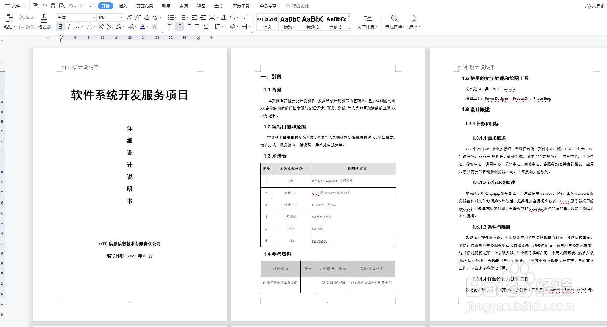
Task: Toggle center alignment button
Action: click(x=180, y=26)
